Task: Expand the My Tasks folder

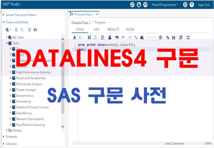Action: 7,37
